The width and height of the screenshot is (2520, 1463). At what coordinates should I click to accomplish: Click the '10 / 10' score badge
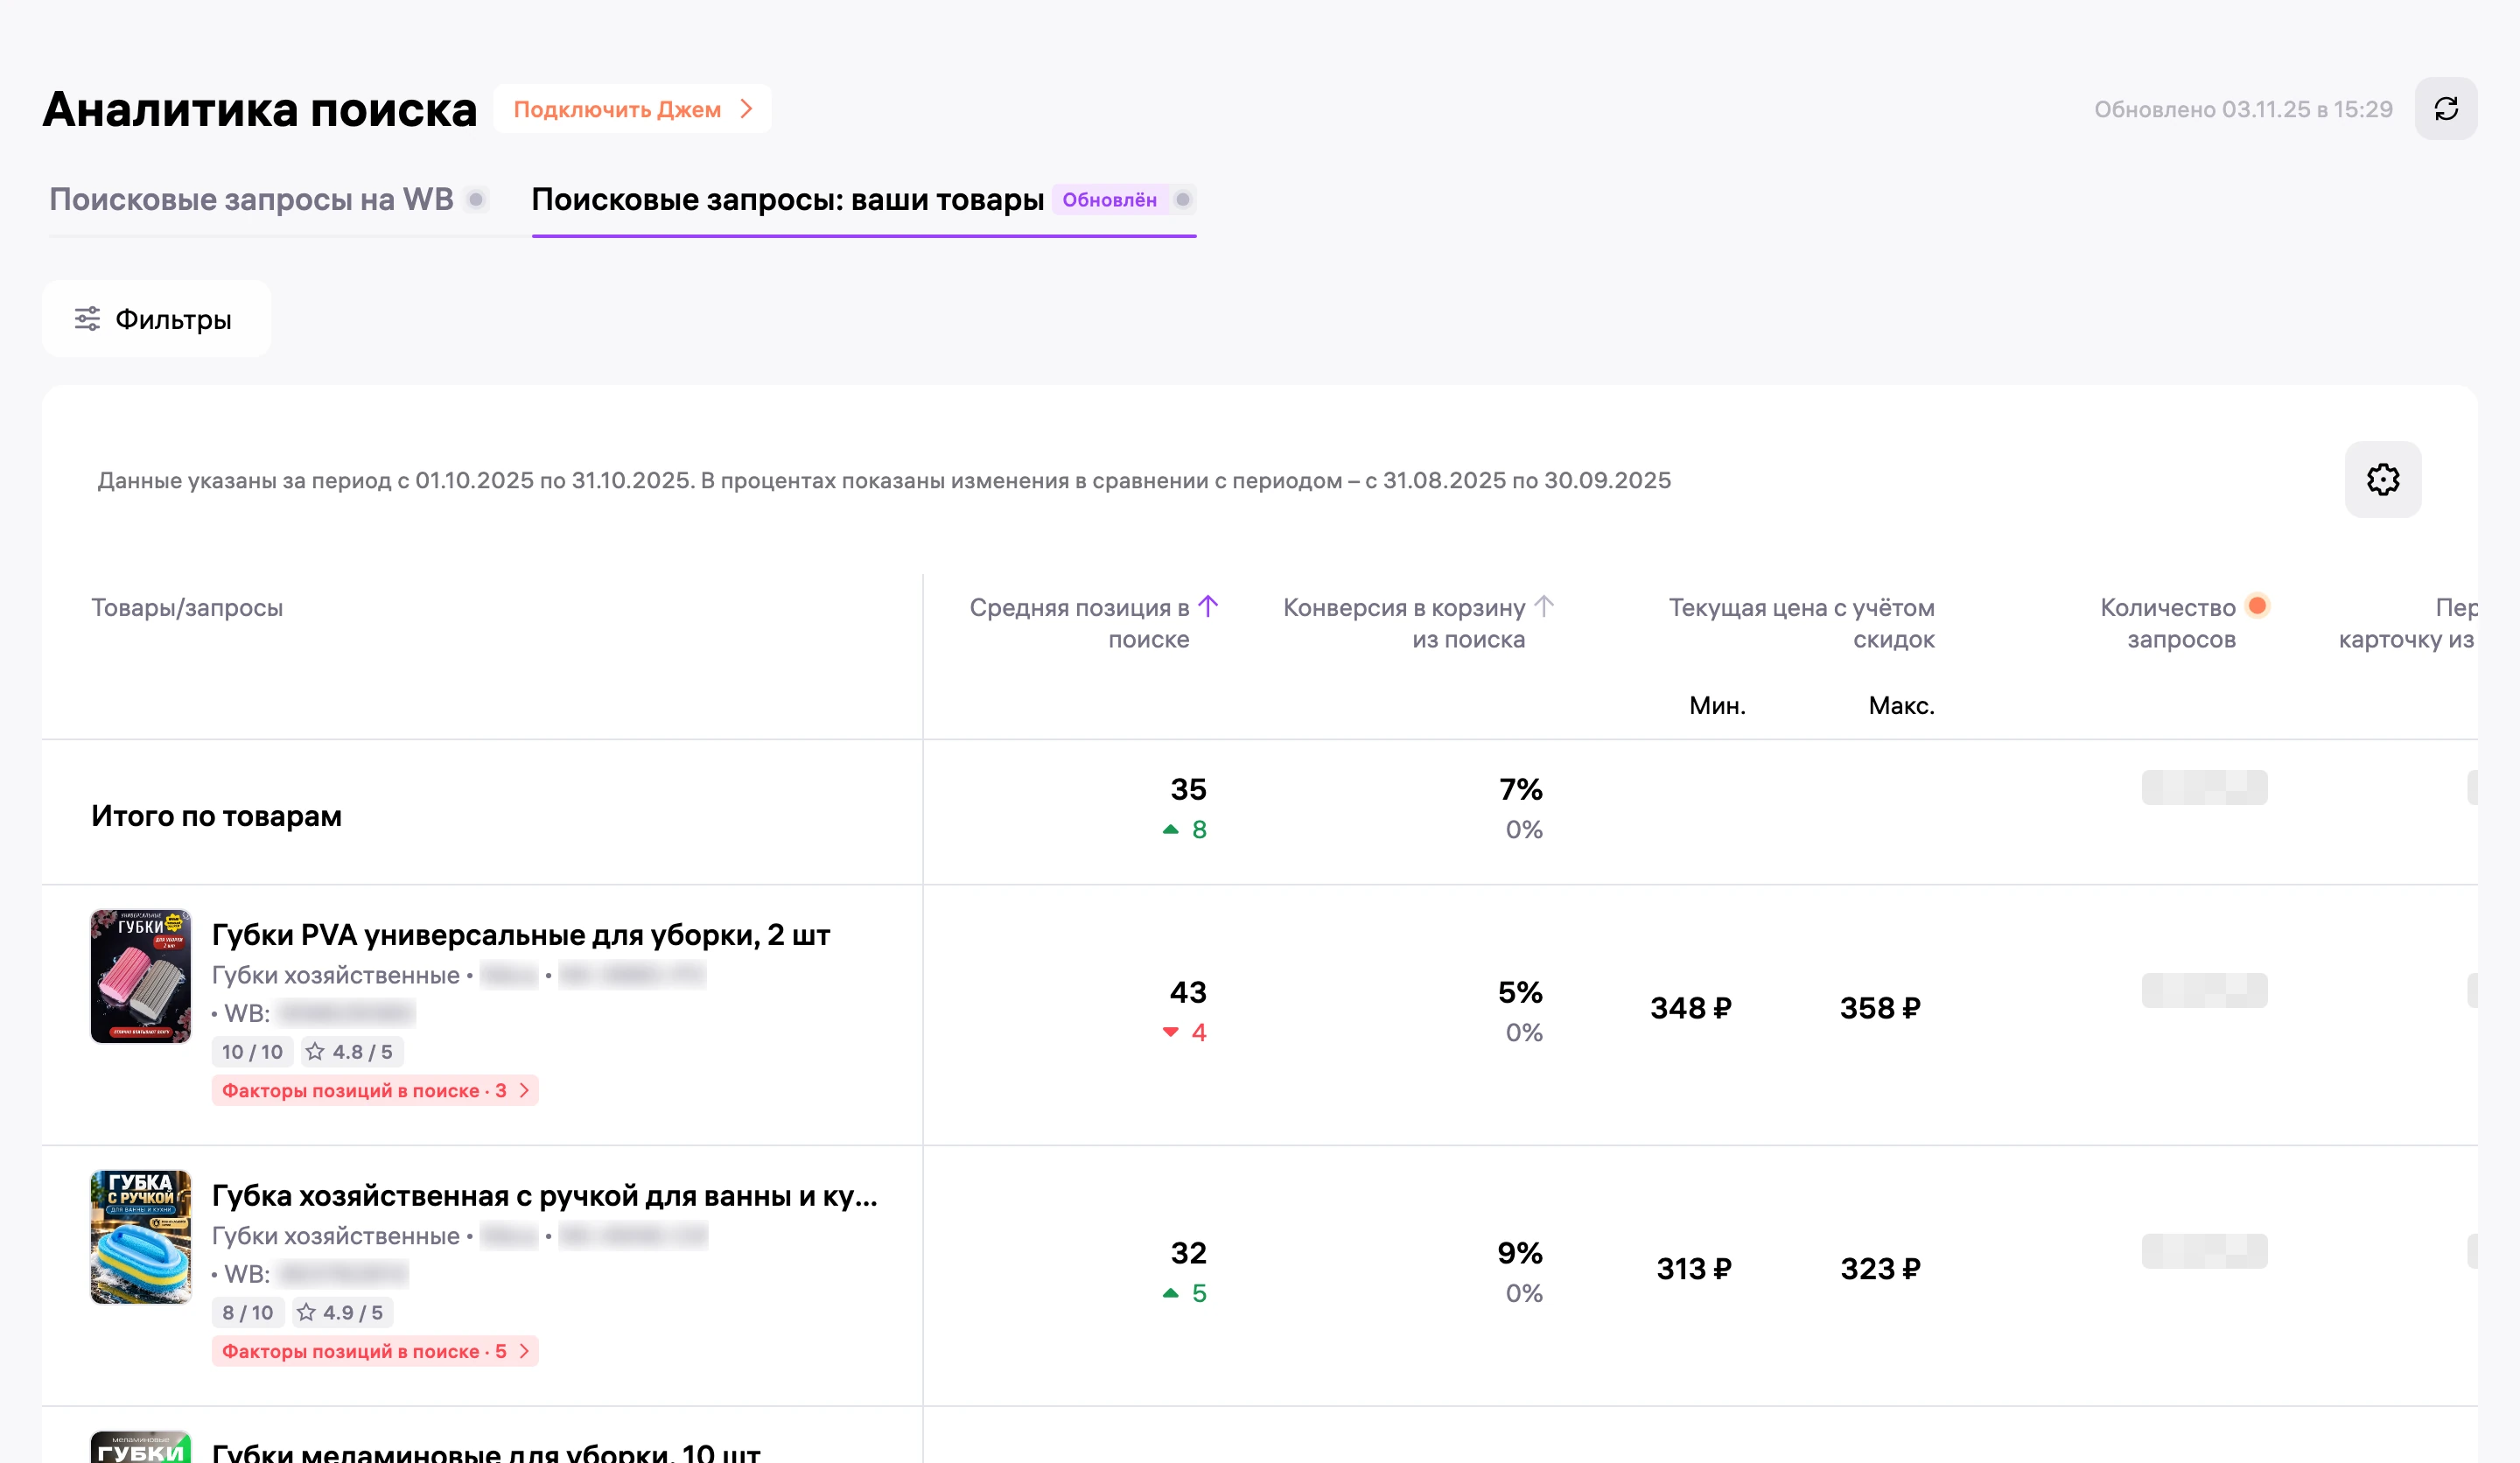[252, 1051]
